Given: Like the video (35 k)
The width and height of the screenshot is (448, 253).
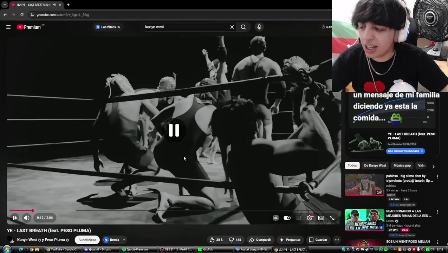Looking at the screenshot, I should point(216,240).
